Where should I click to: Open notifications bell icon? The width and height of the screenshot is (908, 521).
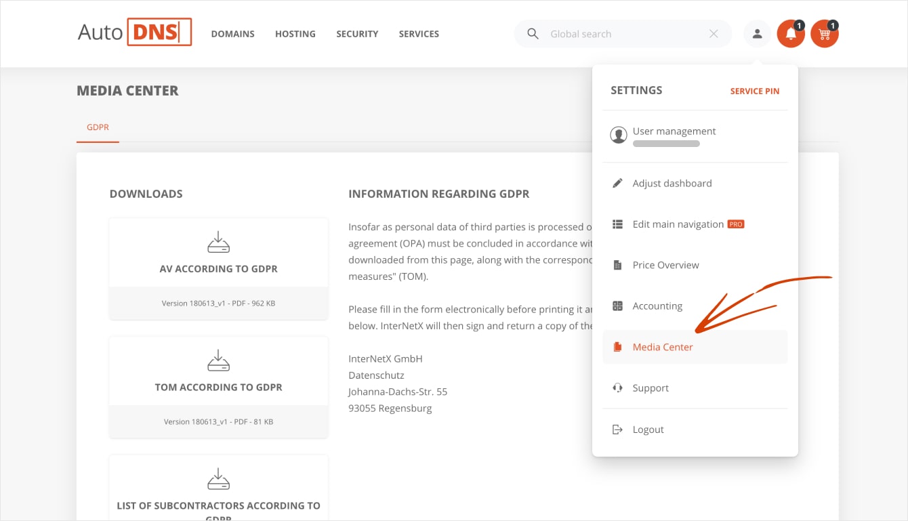[791, 34]
